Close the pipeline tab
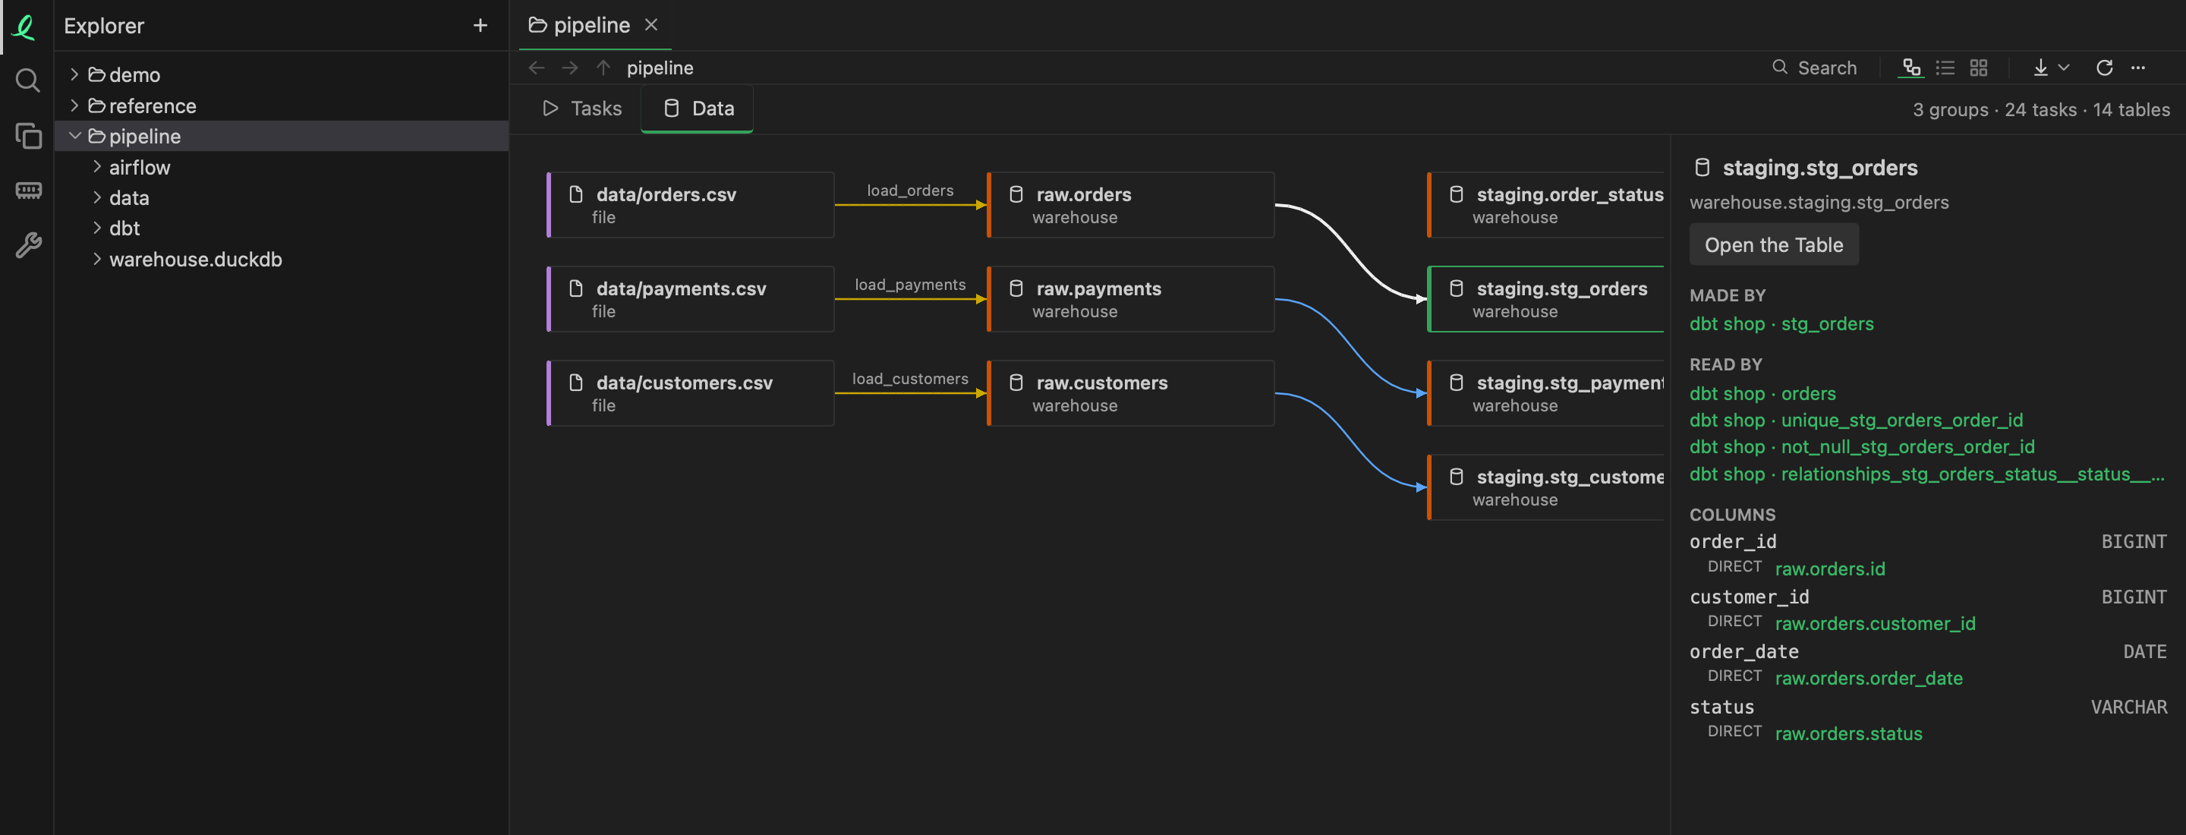2186x835 pixels. (651, 24)
